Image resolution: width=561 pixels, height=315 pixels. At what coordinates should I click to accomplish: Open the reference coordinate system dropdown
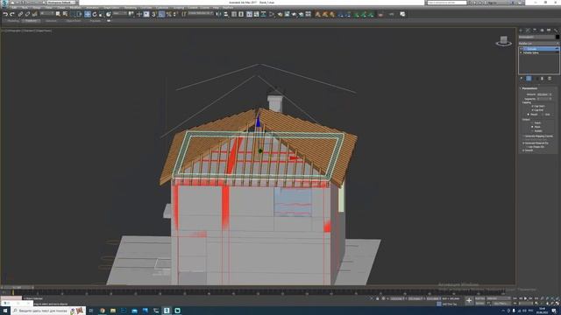pos(120,14)
